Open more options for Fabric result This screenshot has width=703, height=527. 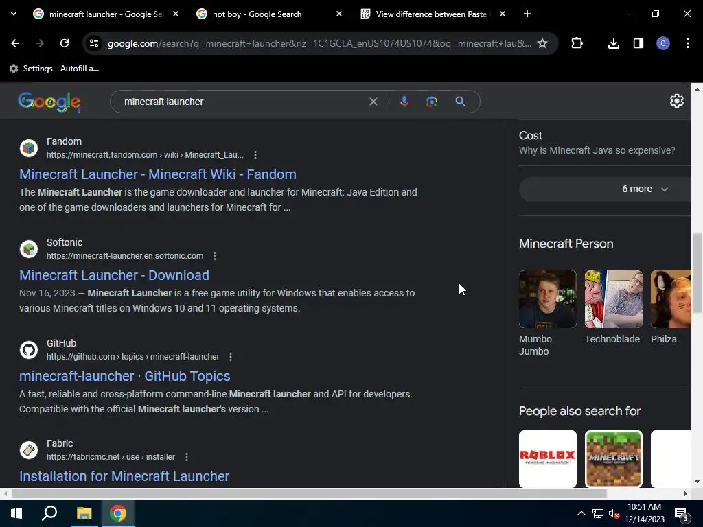187,456
